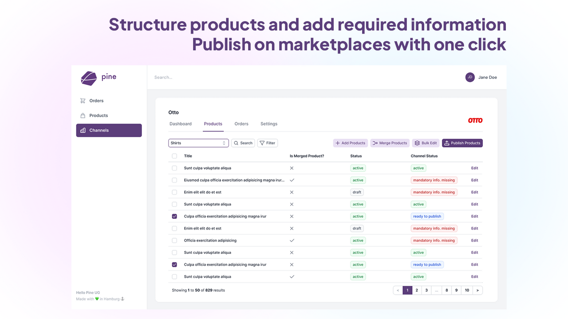Switch to the Dashboard tab

coord(180,124)
